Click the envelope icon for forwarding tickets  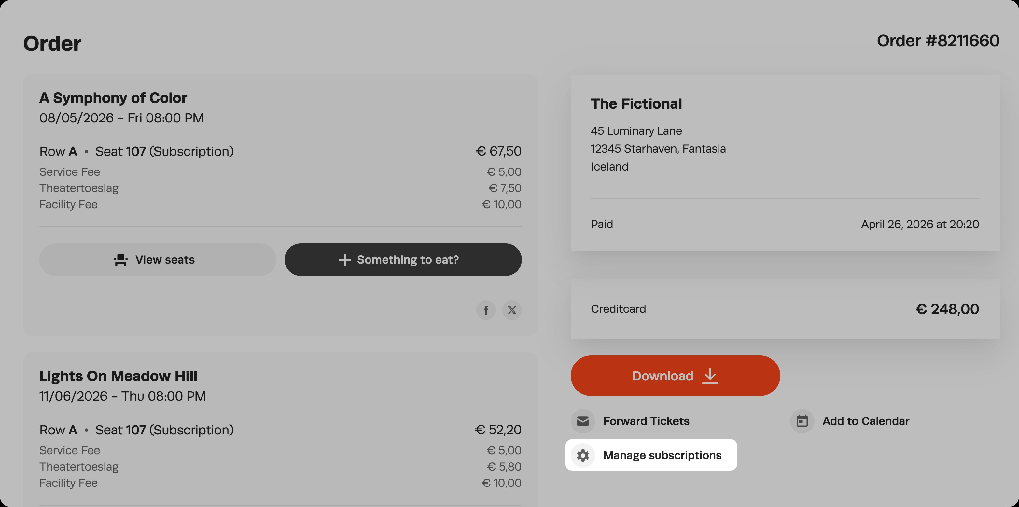tap(583, 421)
